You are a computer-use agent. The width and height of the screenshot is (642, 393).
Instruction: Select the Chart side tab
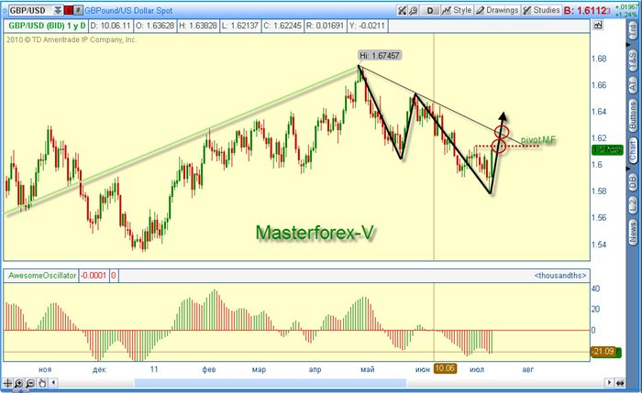click(x=633, y=149)
